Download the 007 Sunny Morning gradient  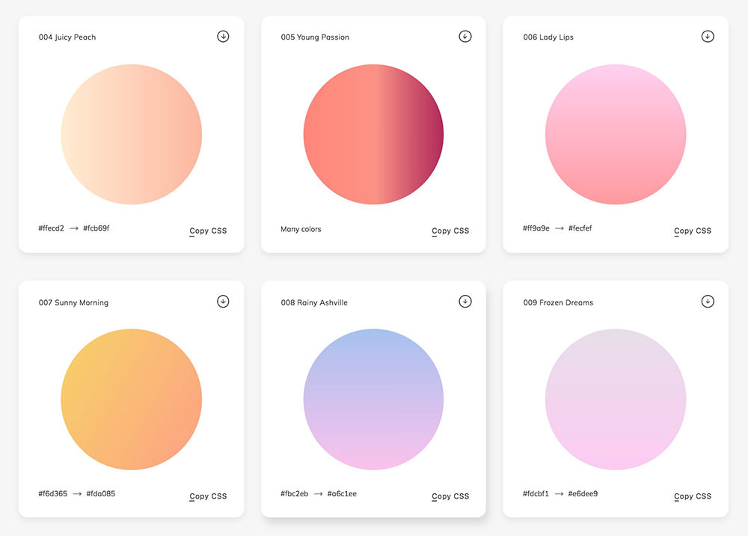click(223, 301)
